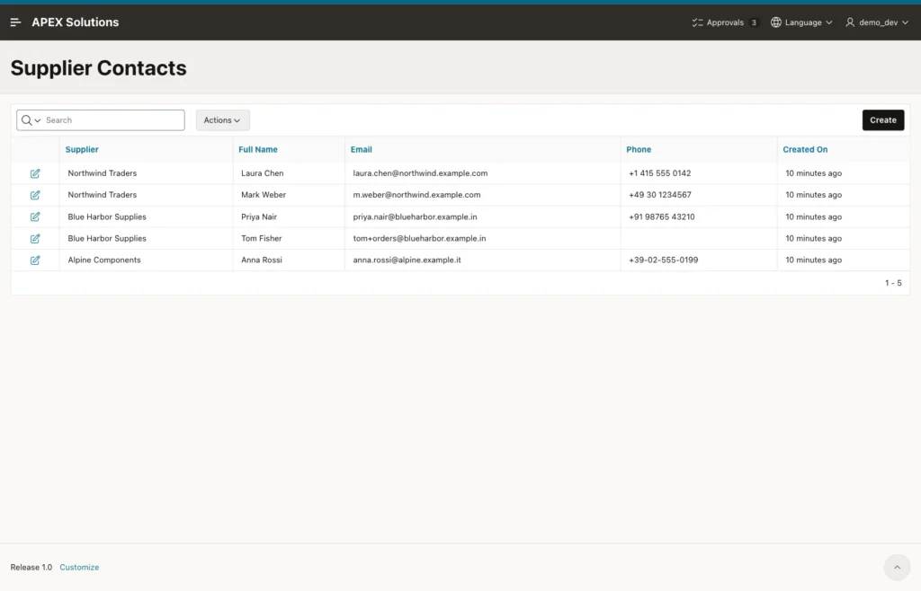Edit the Anna Rossi contact row
The height and width of the screenshot is (591, 921).
pos(35,260)
